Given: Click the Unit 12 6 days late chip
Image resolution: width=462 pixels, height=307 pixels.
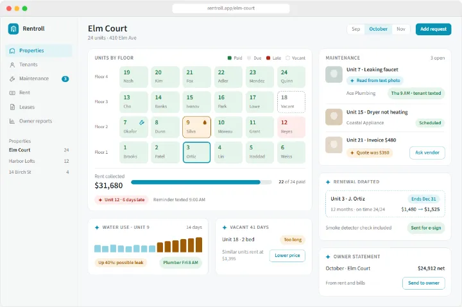Looking at the screenshot, I should point(121,200).
